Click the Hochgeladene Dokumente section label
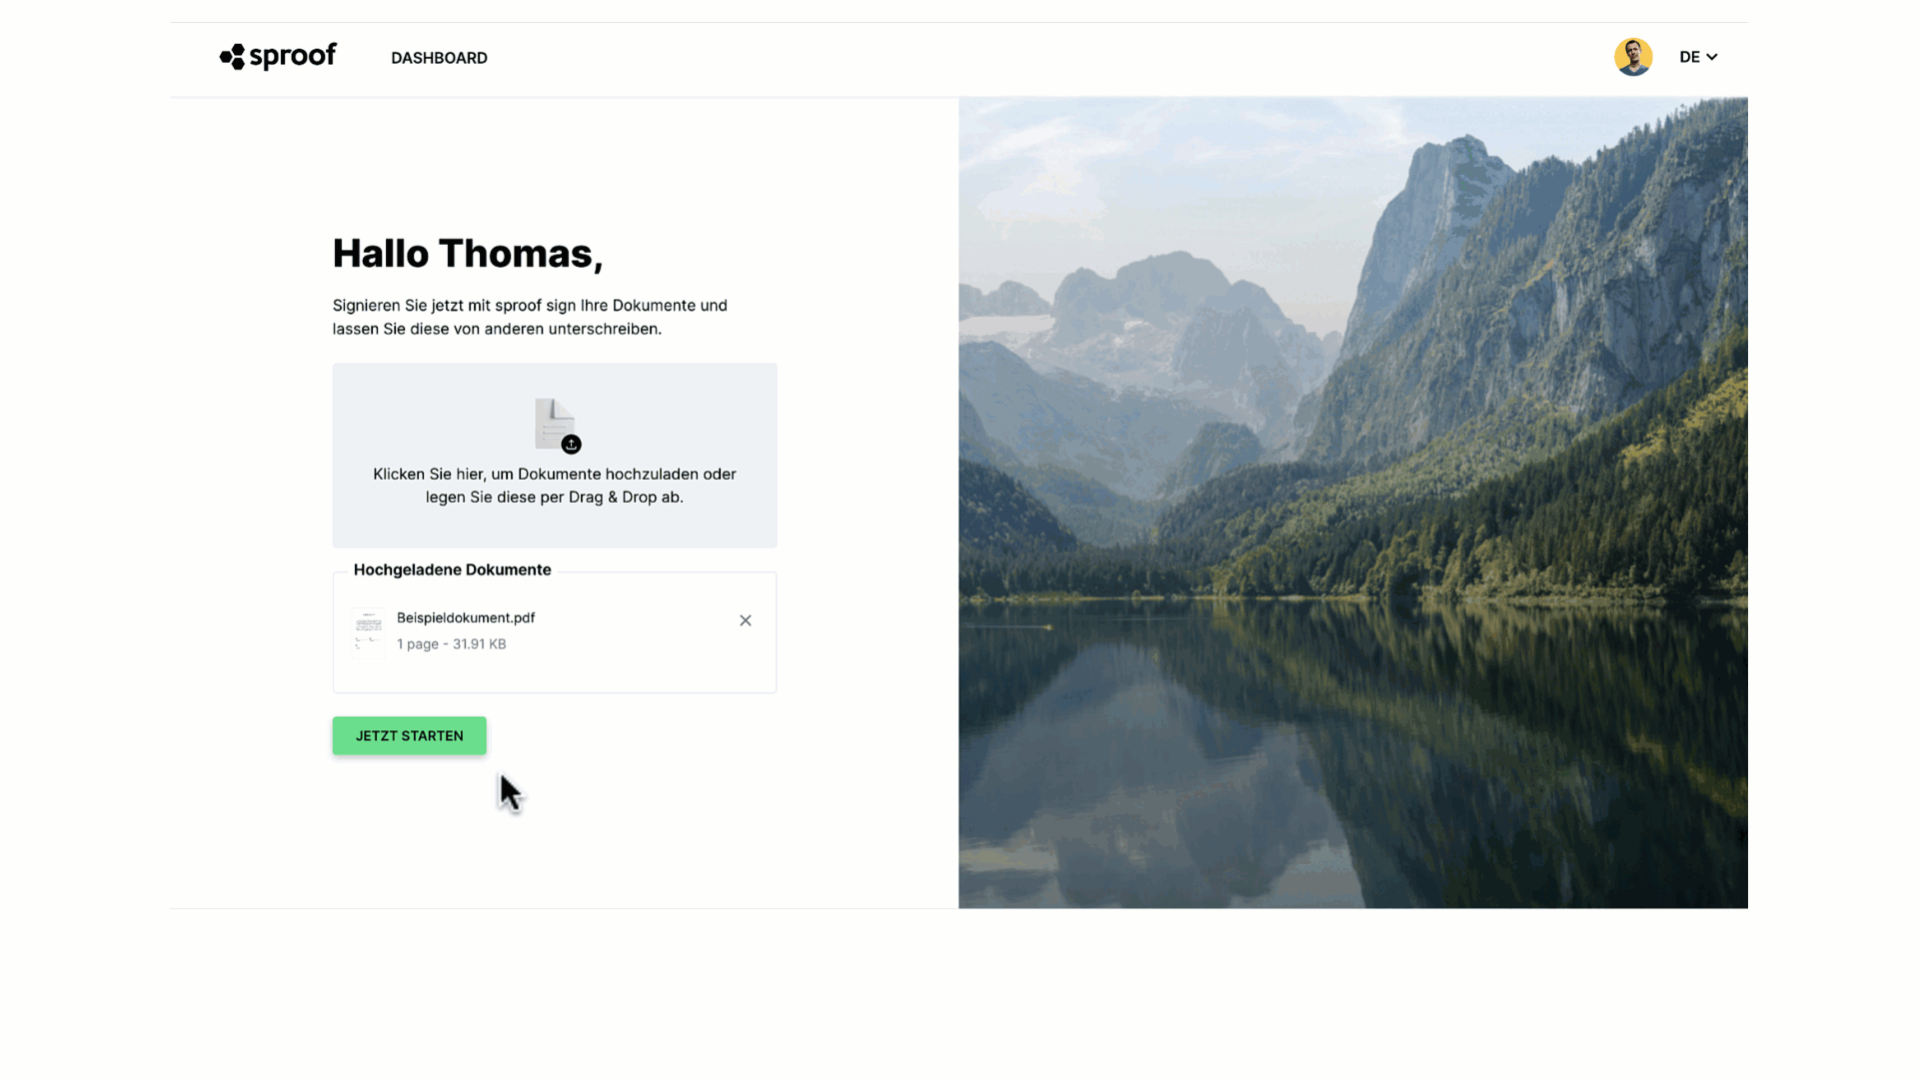Image resolution: width=1919 pixels, height=1079 pixels. [x=452, y=569]
